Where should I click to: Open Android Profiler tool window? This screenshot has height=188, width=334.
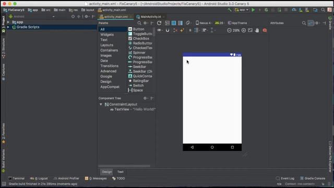(66, 179)
